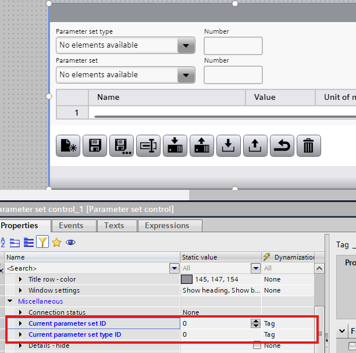The image size is (356, 353).
Task: Toggle the yellow funnel filter icon
Action: pos(42,242)
